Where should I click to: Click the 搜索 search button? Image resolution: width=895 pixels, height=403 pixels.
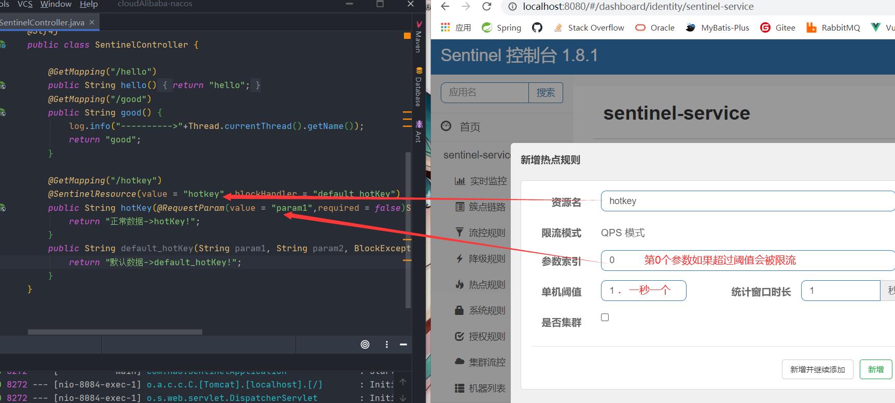coord(546,92)
